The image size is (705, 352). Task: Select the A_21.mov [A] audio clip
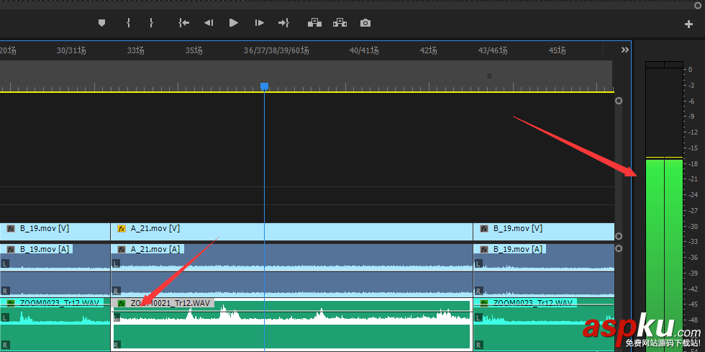(292, 270)
